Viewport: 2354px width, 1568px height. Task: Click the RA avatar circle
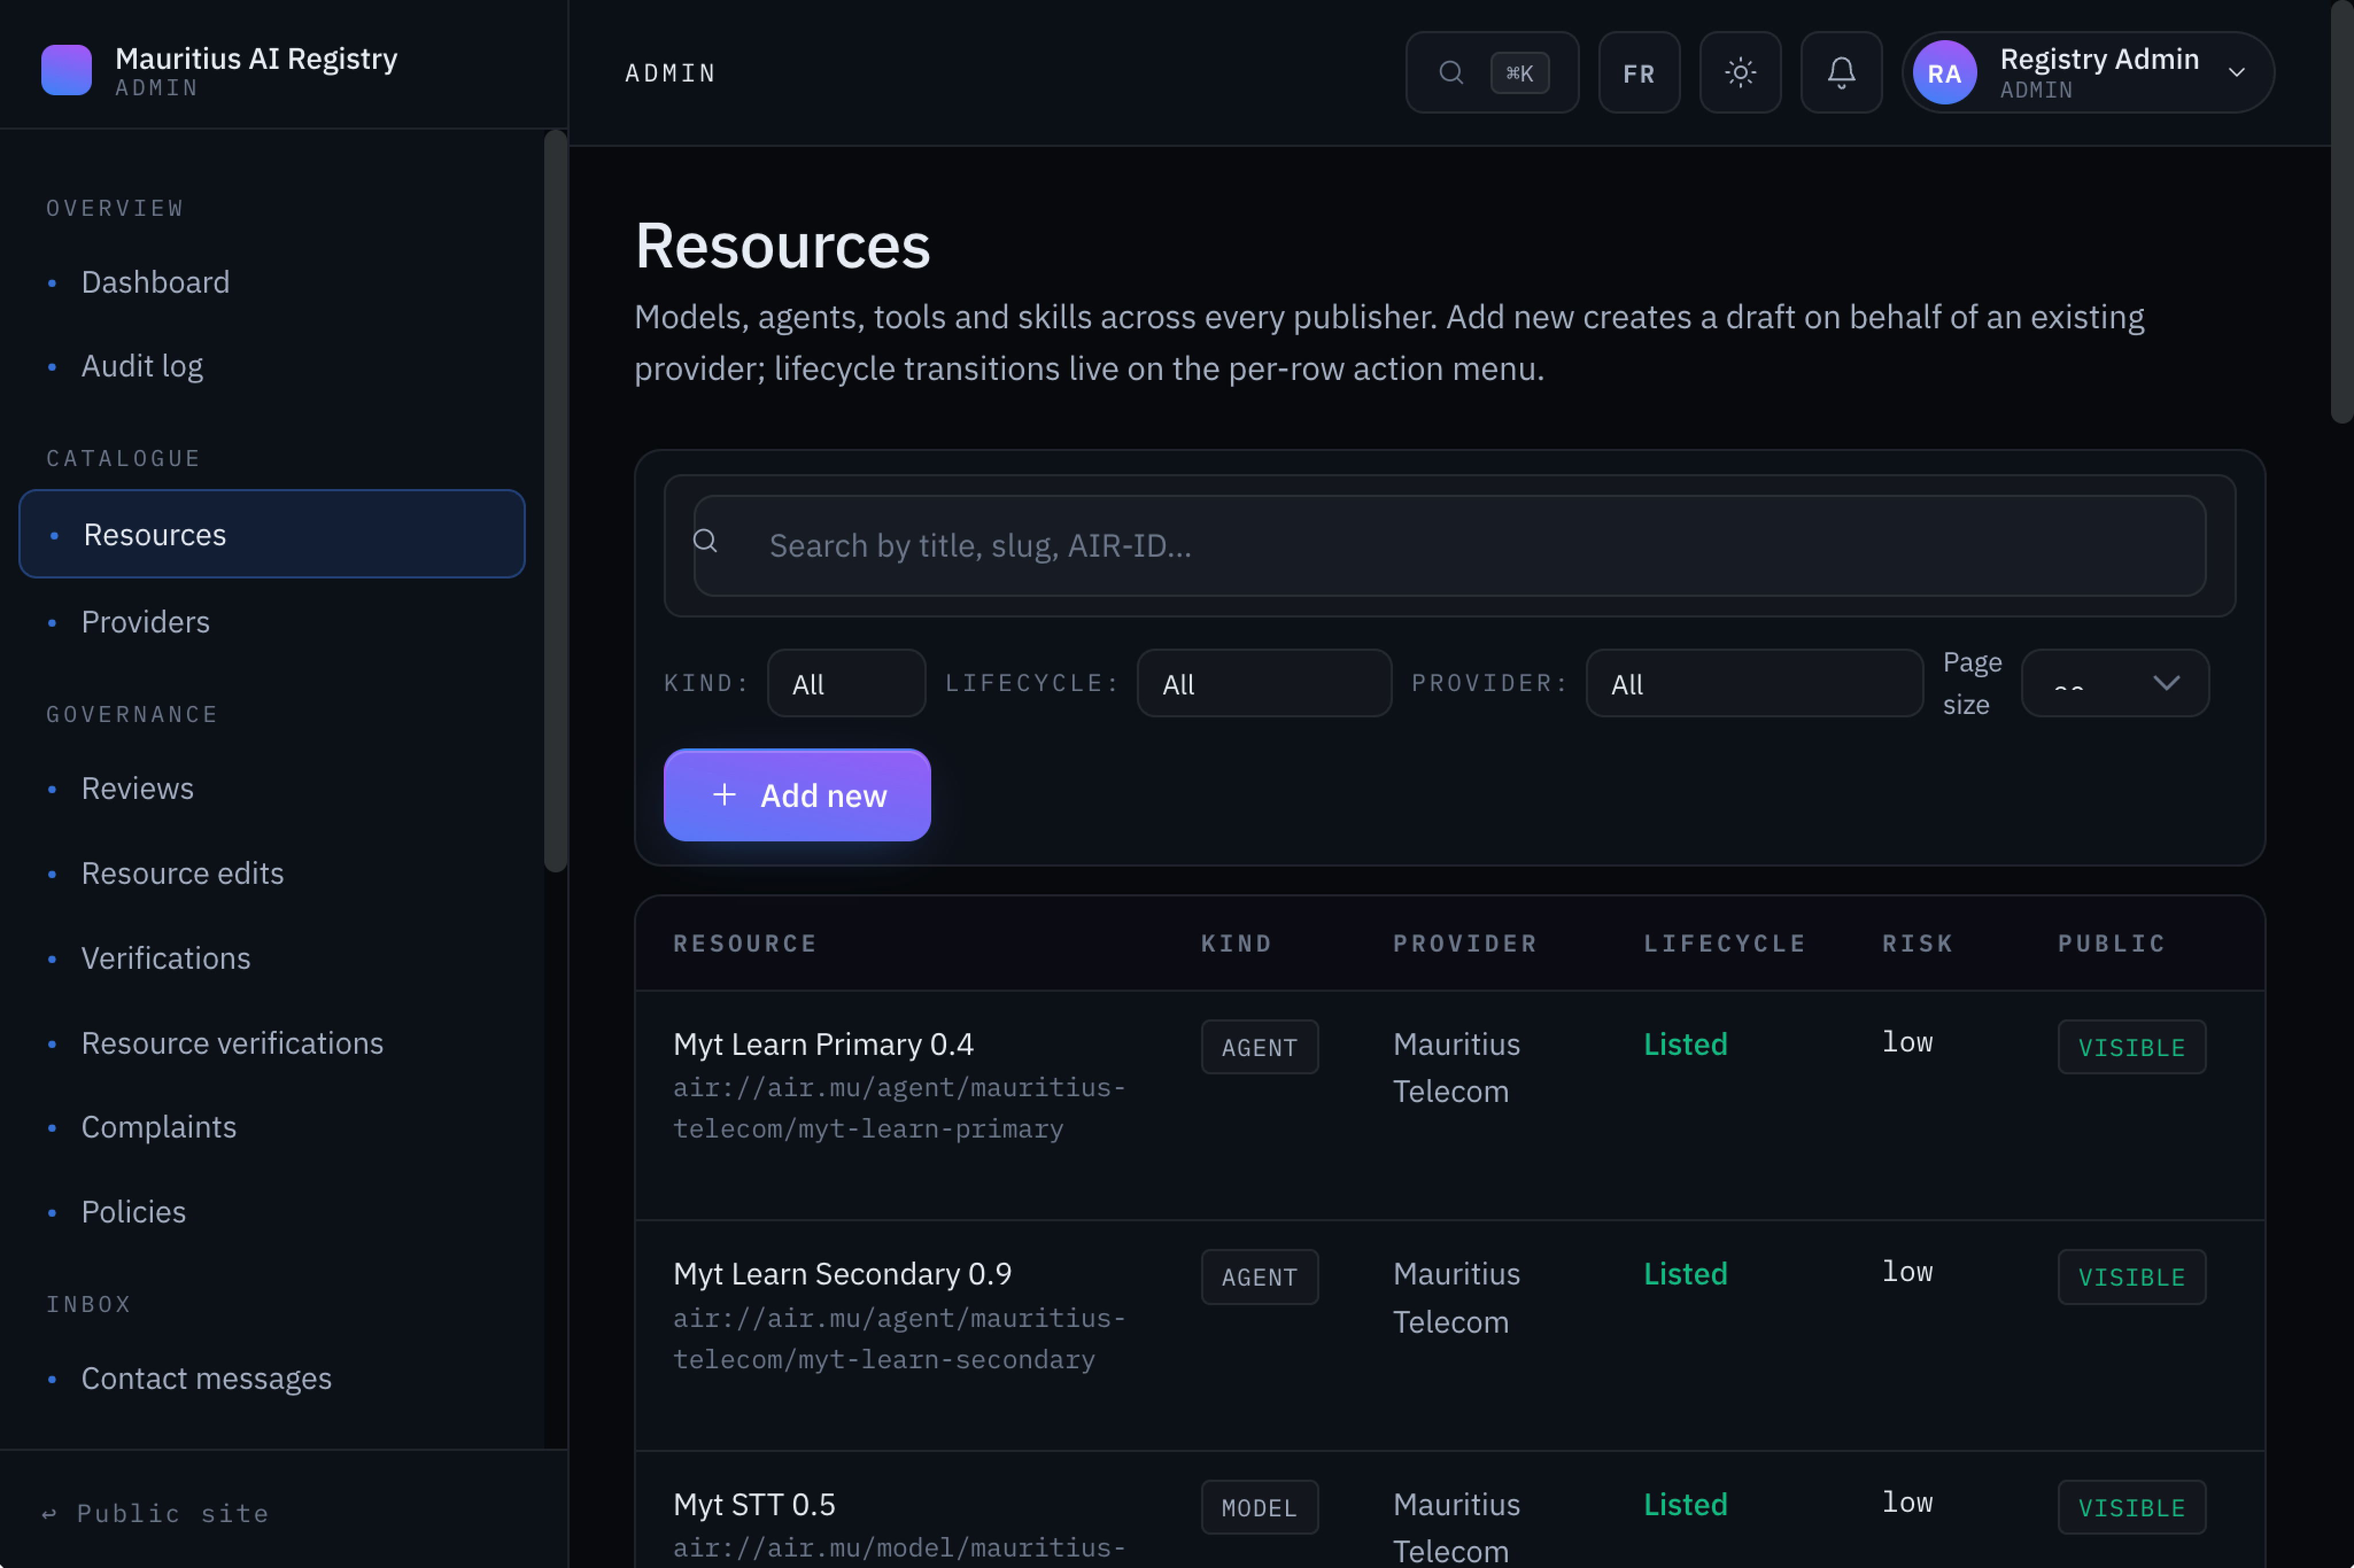[x=1944, y=72]
